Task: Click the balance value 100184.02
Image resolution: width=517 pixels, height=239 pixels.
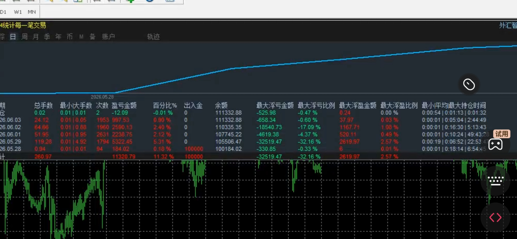Action: click(228, 149)
